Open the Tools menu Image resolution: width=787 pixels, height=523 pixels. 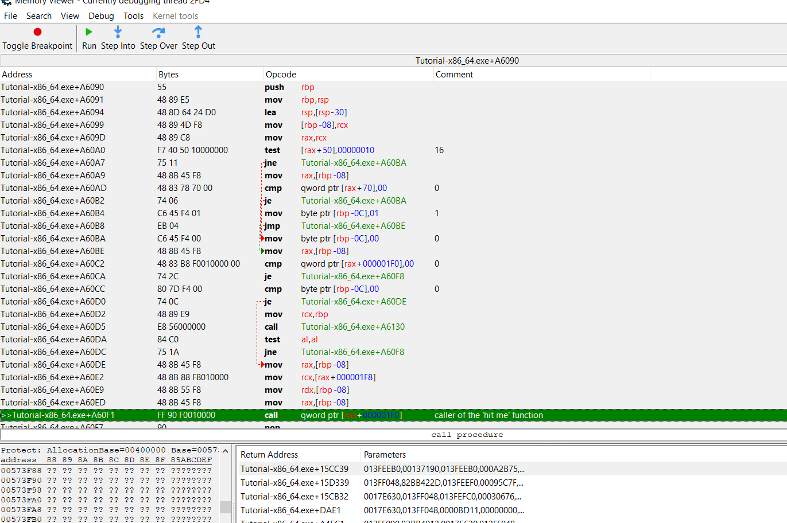pyautogui.click(x=133, y=16)
